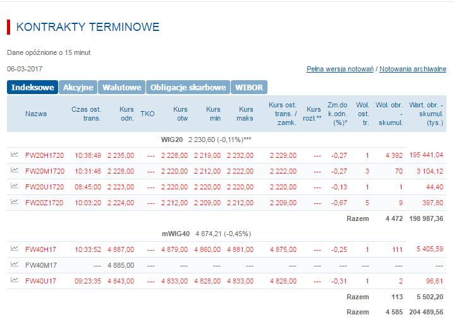Open contract FW20M1720
Screen dimensions: 454x322
(45, 171)
